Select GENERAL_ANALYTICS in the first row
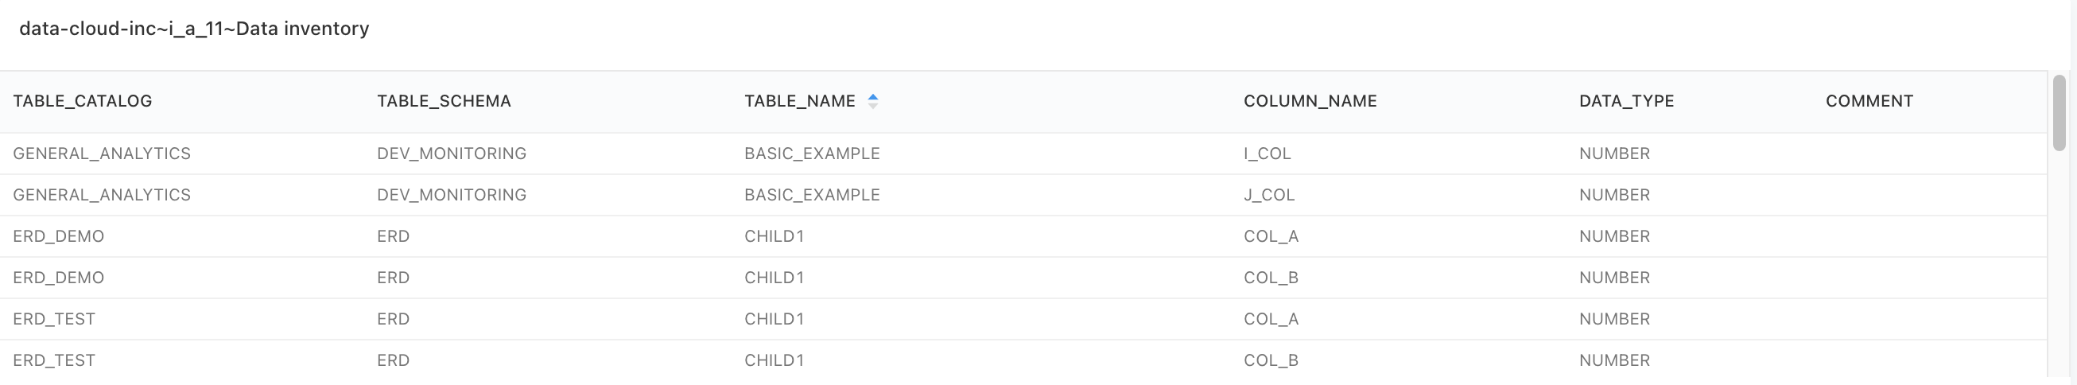The width and height of the screenshot is (2077, 385). pos(102,154)
